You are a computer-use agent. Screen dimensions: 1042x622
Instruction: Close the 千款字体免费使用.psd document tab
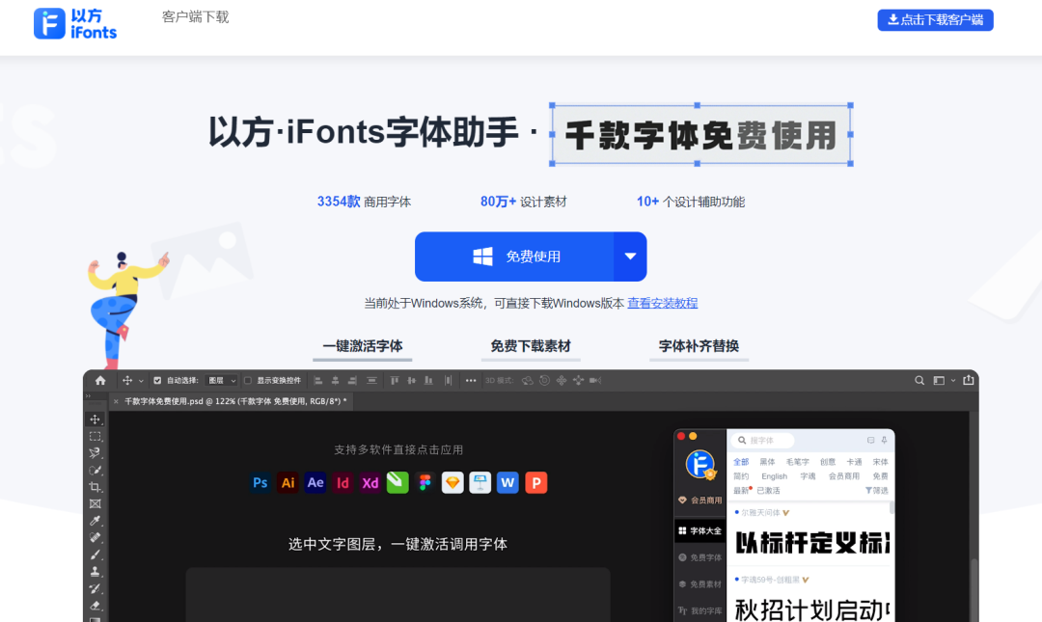(x=117, y=401)
